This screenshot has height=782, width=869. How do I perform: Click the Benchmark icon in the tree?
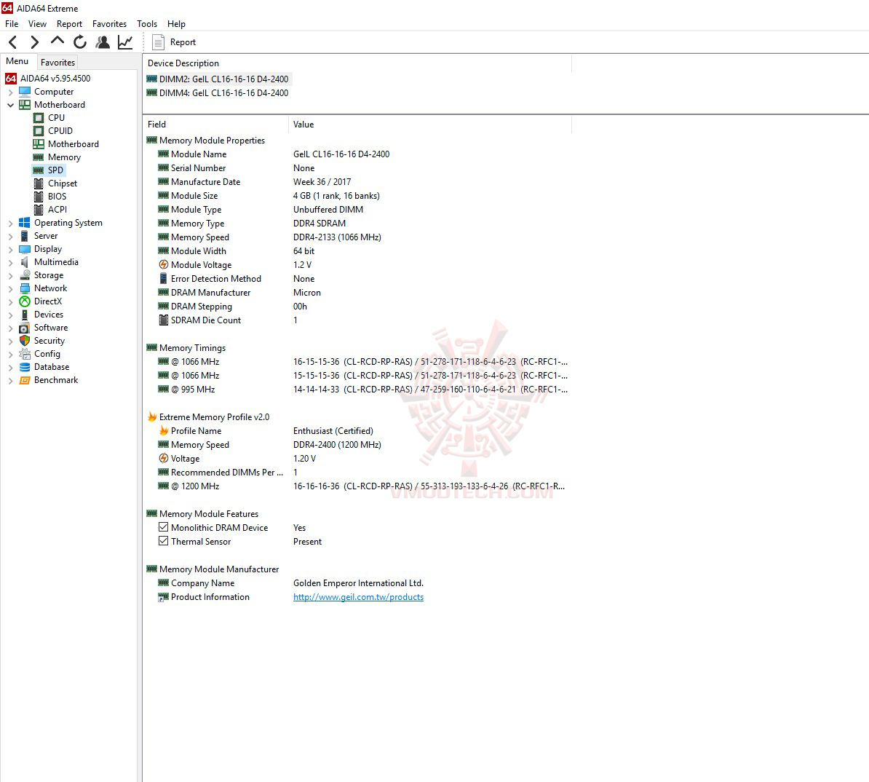25,380
